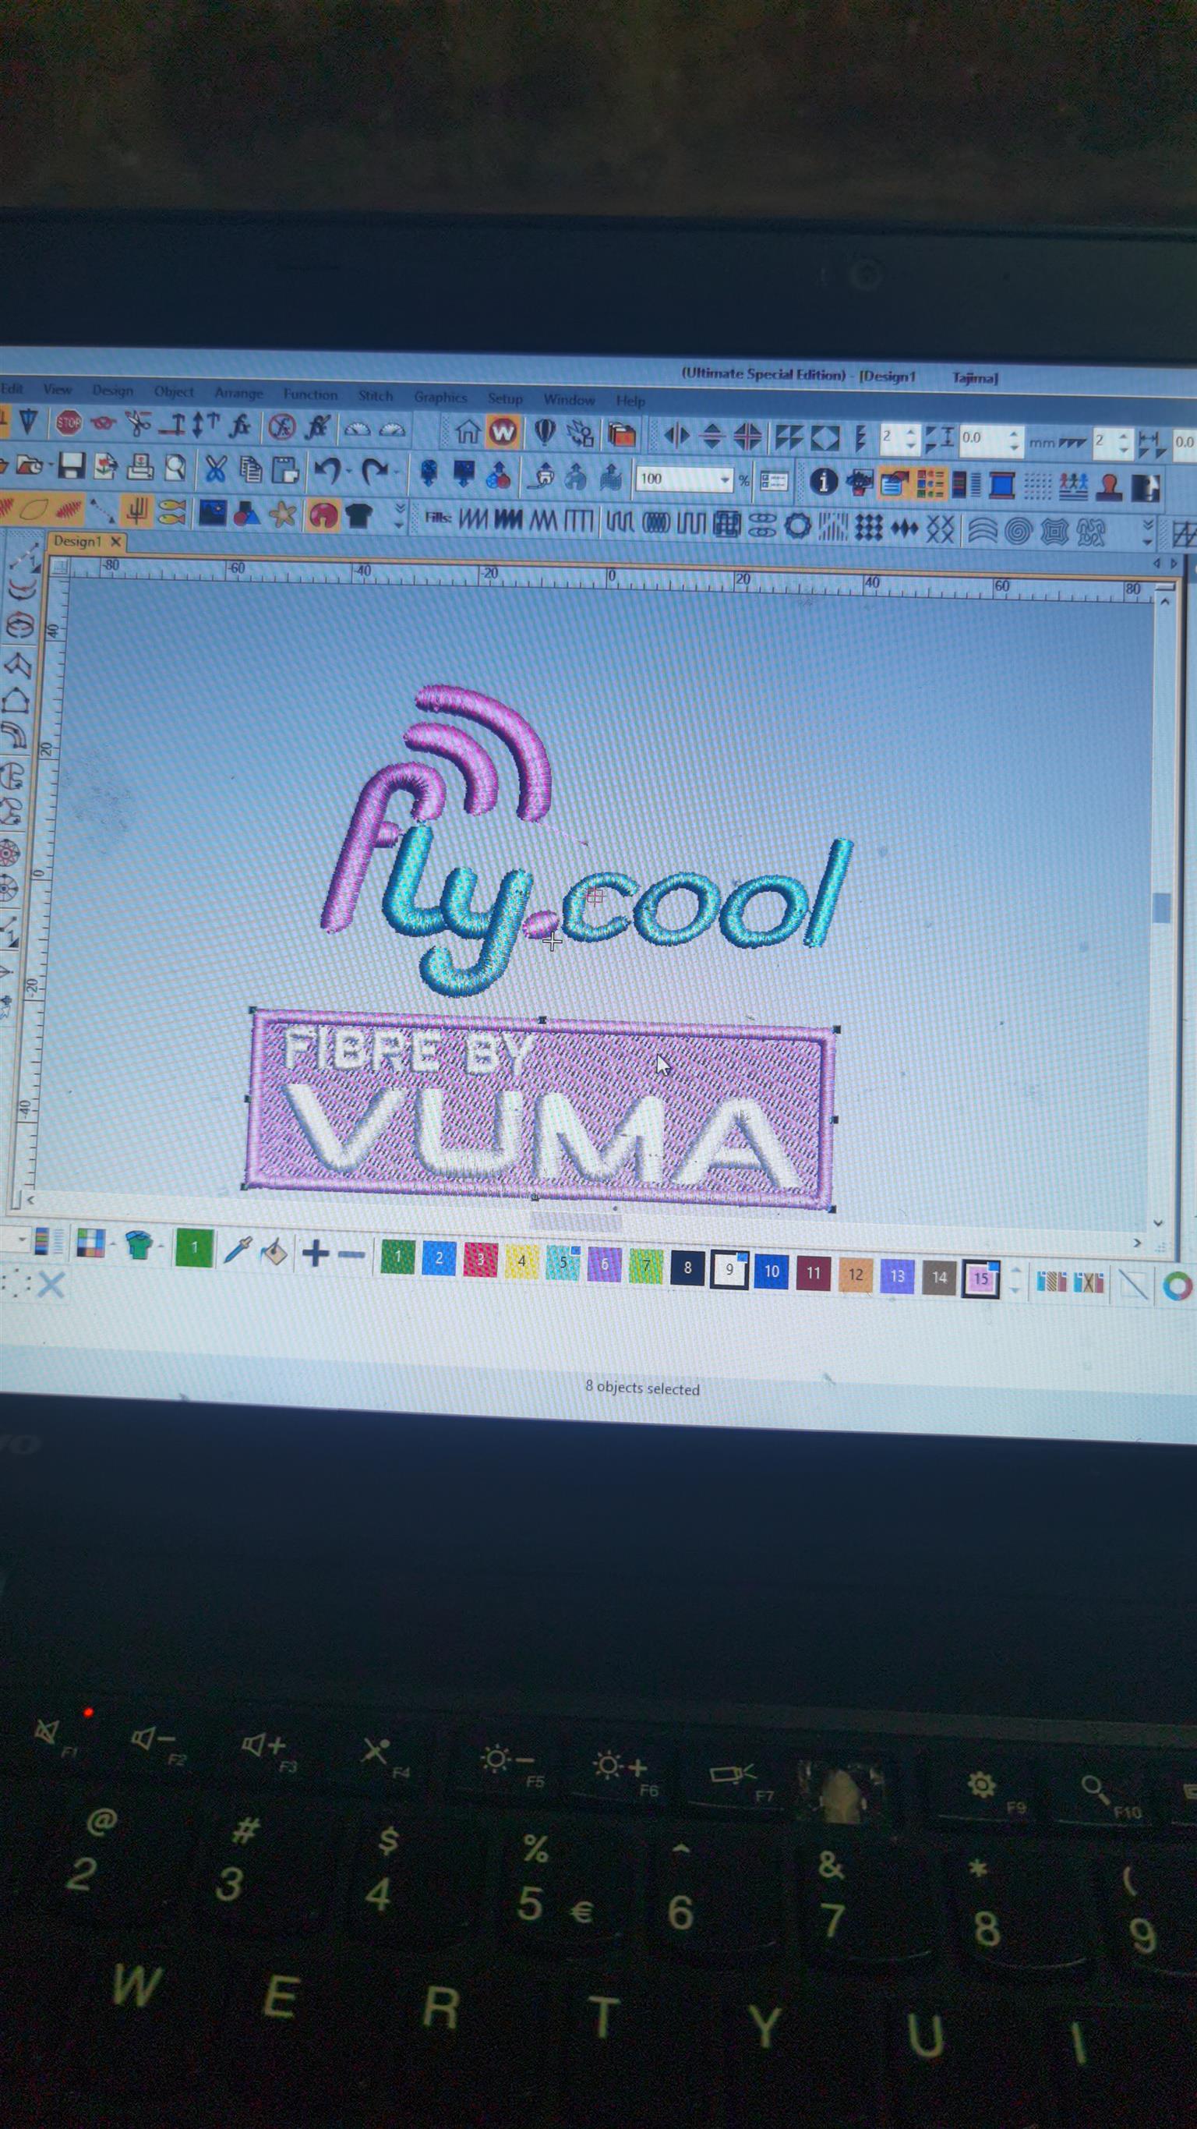Click the scissors Cut icon
The height and width of the screenshot is (2129, 1197).
[x=215, y=469]
